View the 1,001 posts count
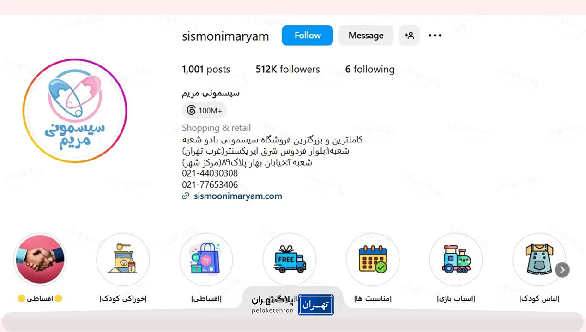The height and width of the screenshot is (332, 586). (206, 70)
